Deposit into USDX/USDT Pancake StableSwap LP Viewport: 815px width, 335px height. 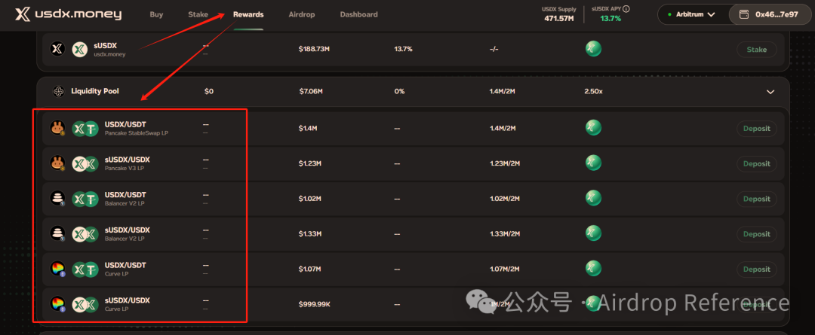tap(756, 129)
